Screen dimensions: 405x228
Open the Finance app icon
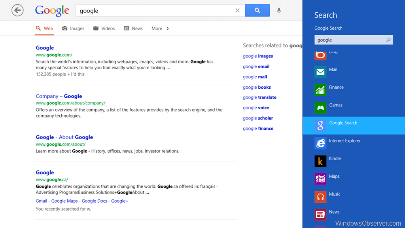320,90
